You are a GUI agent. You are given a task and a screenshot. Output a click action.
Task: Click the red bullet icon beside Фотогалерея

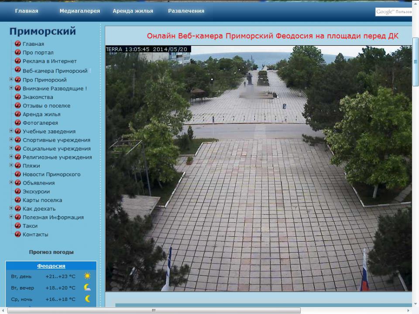pos(18,123)
